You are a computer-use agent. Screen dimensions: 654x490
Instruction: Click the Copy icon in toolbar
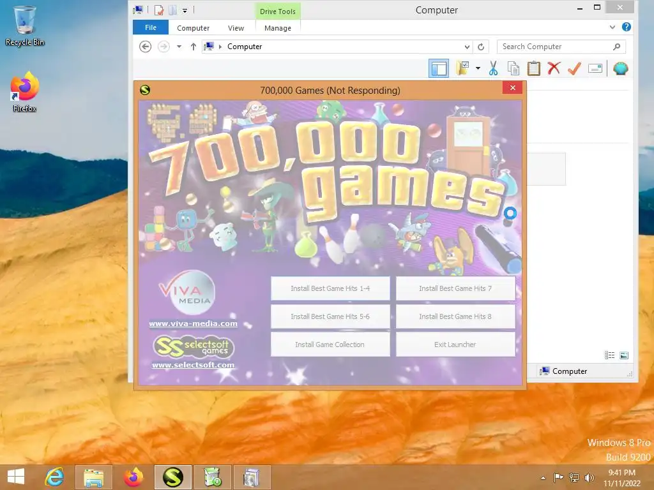tap(513, 68)
